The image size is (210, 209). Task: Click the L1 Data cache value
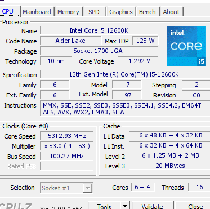(x=169, y=135)
